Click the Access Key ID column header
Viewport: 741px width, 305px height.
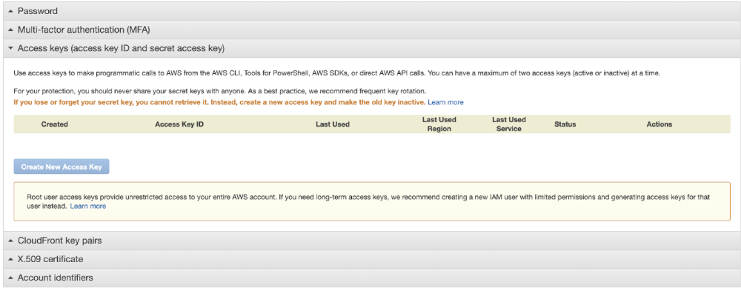coord(179,124)
